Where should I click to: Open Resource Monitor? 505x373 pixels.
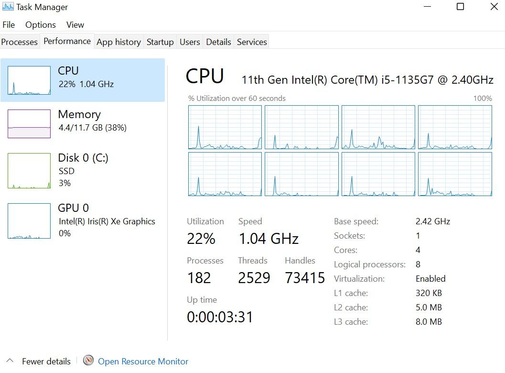[x=142, y=361]
